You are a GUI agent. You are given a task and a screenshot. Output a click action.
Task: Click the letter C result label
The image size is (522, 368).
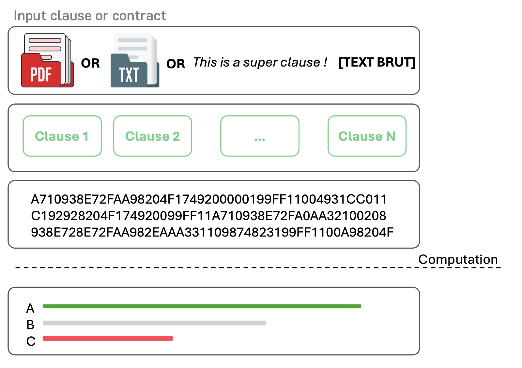point(31,341)
